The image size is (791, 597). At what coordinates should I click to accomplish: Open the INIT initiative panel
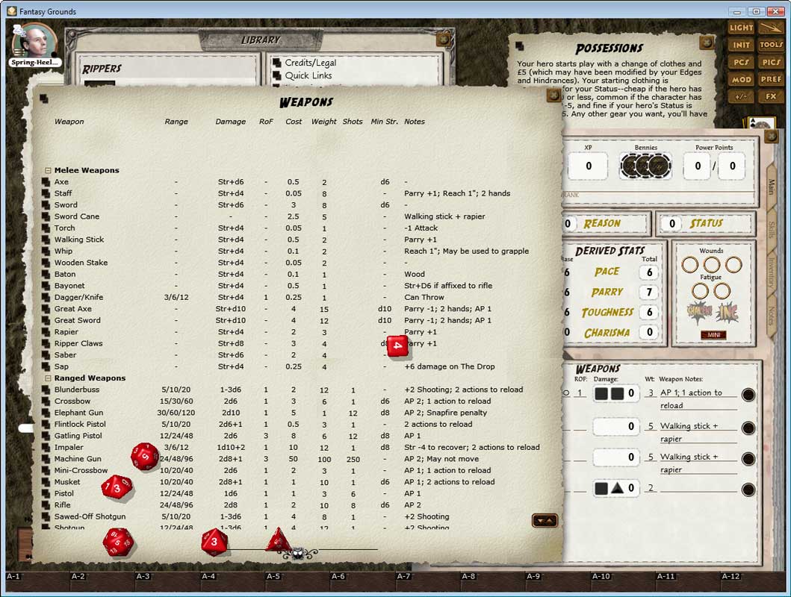[741, 45]
